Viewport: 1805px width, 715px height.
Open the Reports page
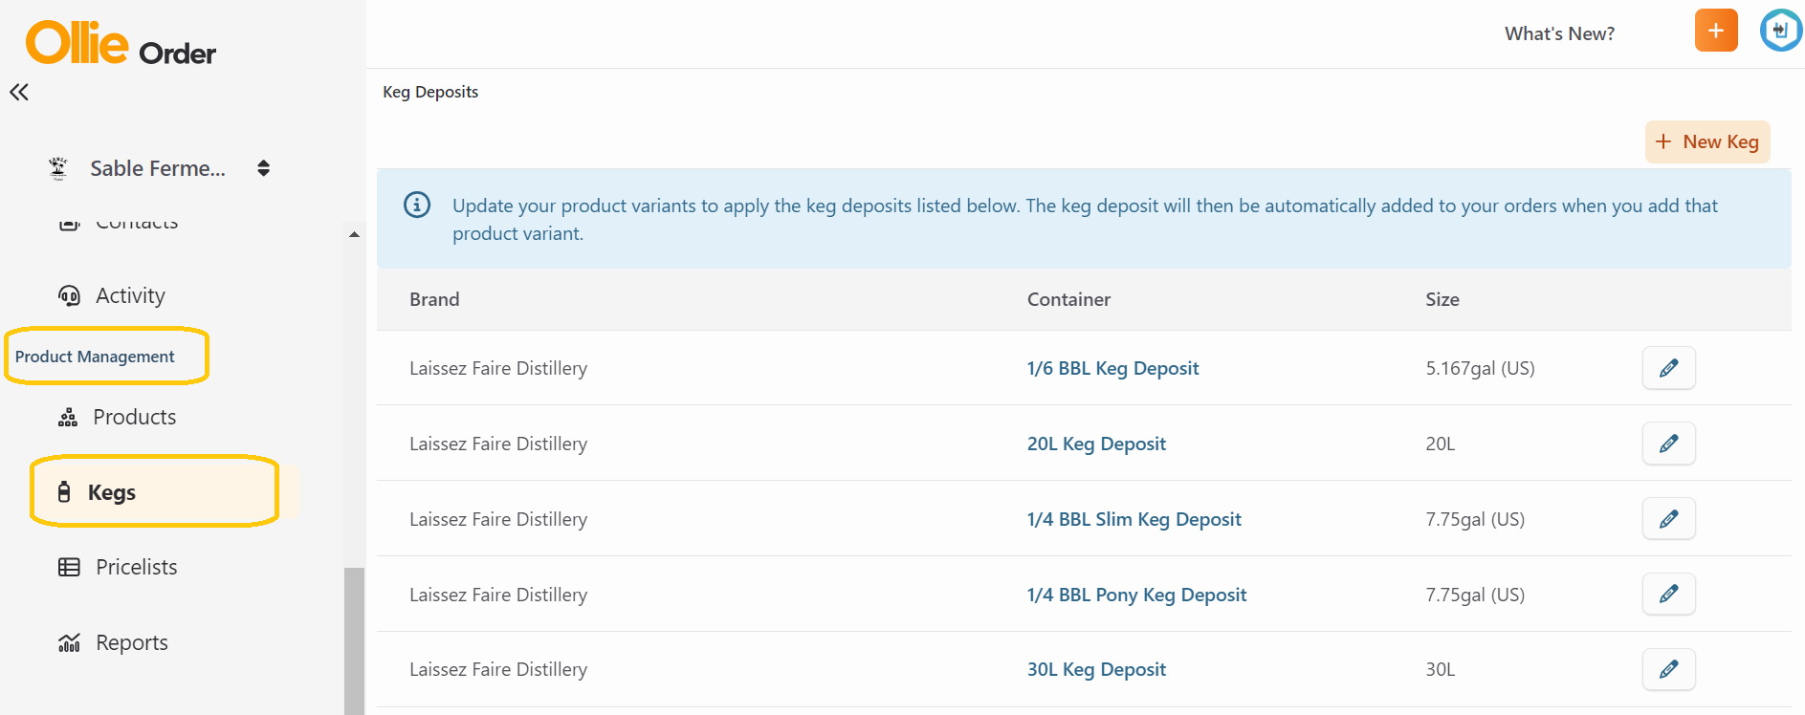click(132, 642)
